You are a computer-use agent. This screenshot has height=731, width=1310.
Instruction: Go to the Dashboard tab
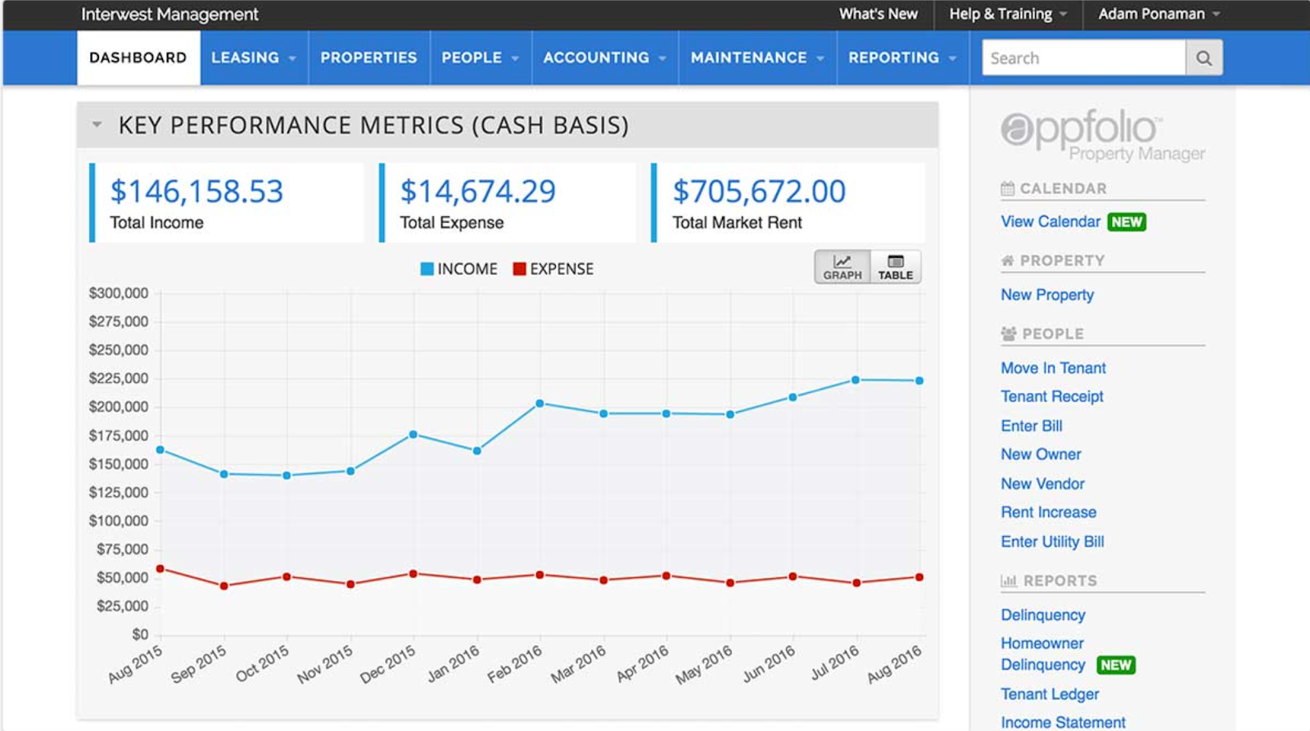tap(138, 58)
